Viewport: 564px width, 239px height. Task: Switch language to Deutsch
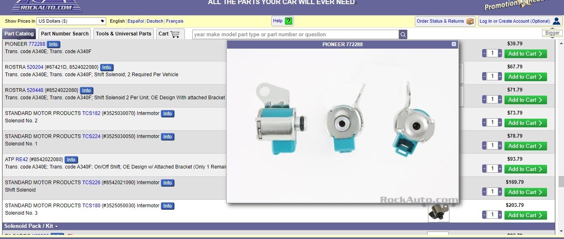[155, 21]
